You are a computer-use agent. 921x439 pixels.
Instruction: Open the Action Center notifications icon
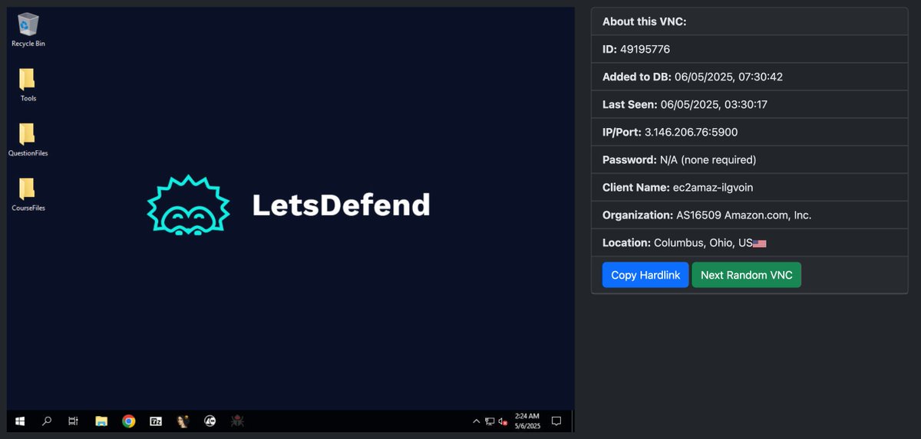pos(556,421)
